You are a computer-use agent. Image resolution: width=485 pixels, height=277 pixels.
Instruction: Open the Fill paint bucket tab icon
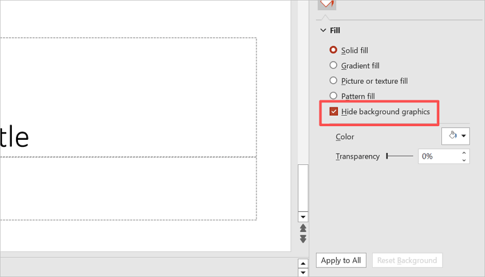point(326,4)
